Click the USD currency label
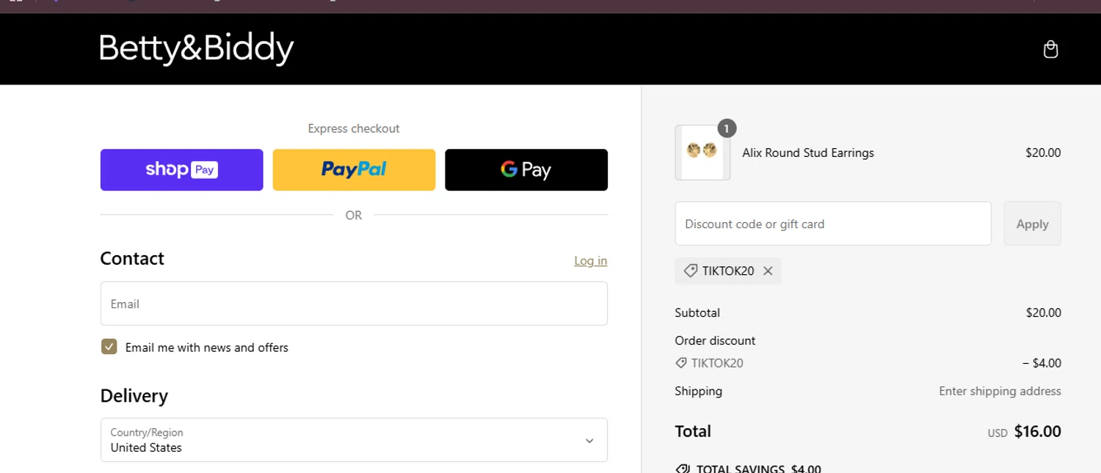This screenshot has width=1101, height=473. (x=998, y=433)
